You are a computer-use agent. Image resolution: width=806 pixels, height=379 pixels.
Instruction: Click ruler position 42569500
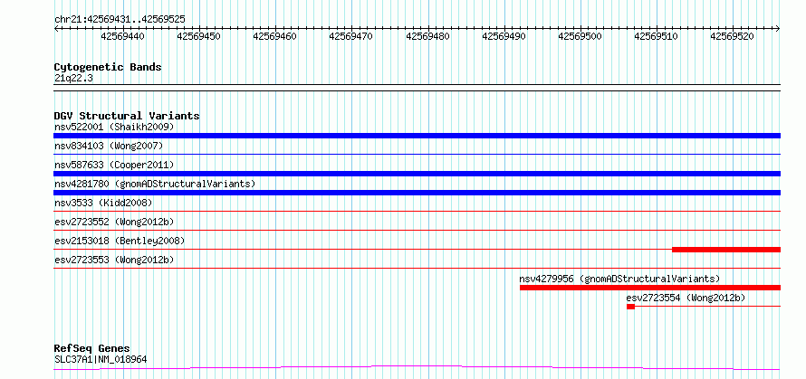pyautogui.click(x=581, y=36)
